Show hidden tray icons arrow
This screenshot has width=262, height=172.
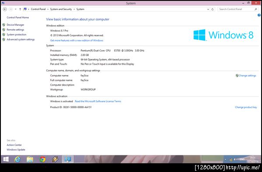225,160
